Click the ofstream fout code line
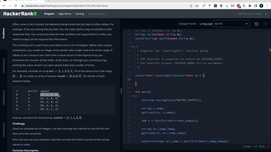Viewport: 271px width, 152px height. tap(171, 100)
